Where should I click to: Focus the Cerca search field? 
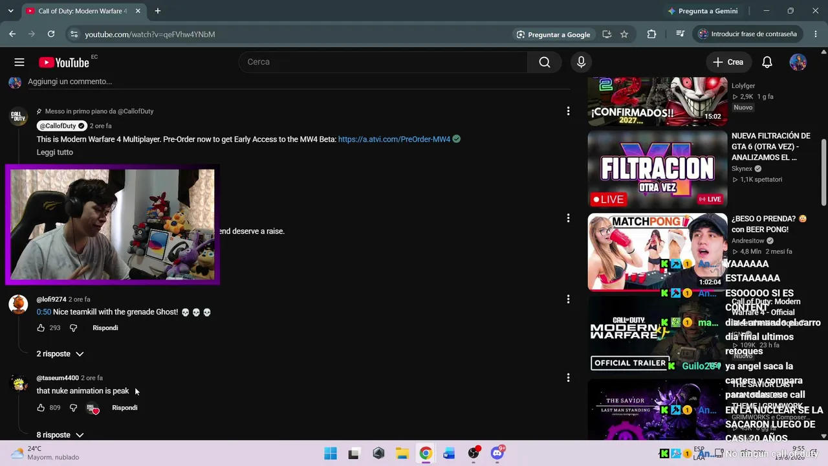383,62
